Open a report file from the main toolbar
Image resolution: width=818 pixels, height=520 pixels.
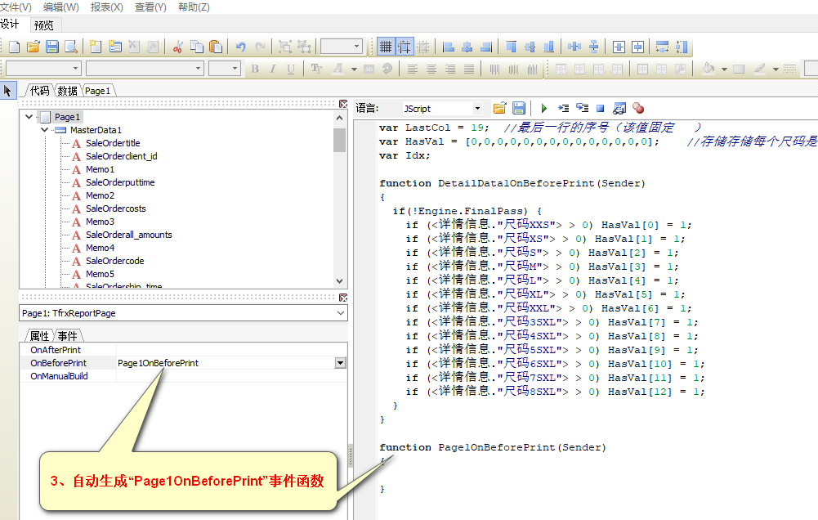coord(33,47)
